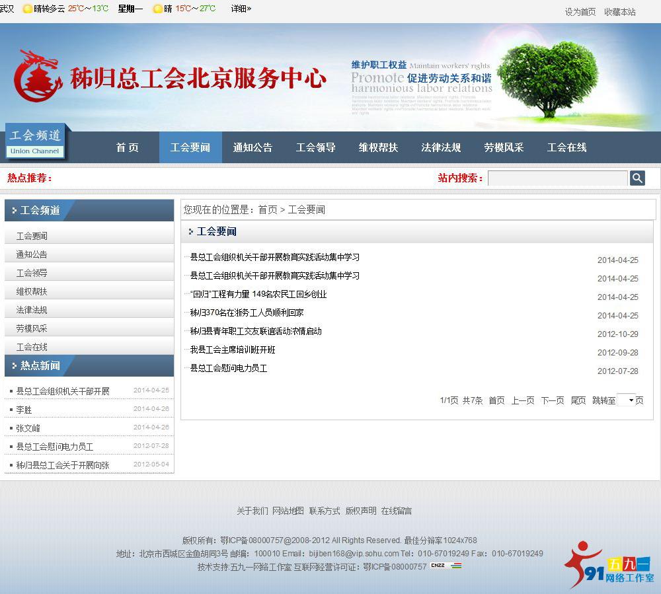Open the 劳模风采 navigation menu
The image size is (661, 594).
click(x=504, y=147)
